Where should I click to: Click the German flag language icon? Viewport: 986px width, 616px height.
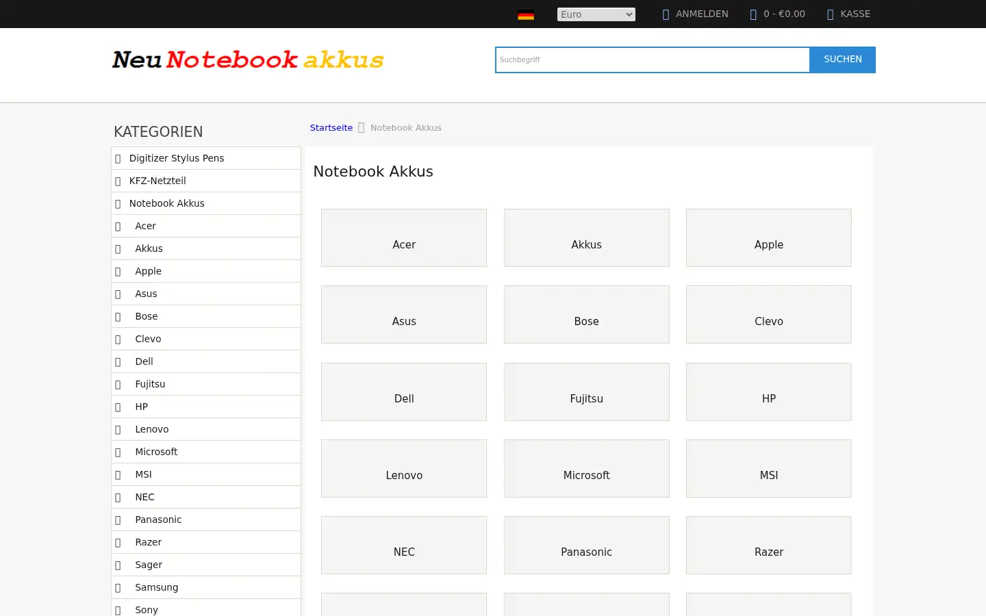pyautogui.click(x=526, y=14)
